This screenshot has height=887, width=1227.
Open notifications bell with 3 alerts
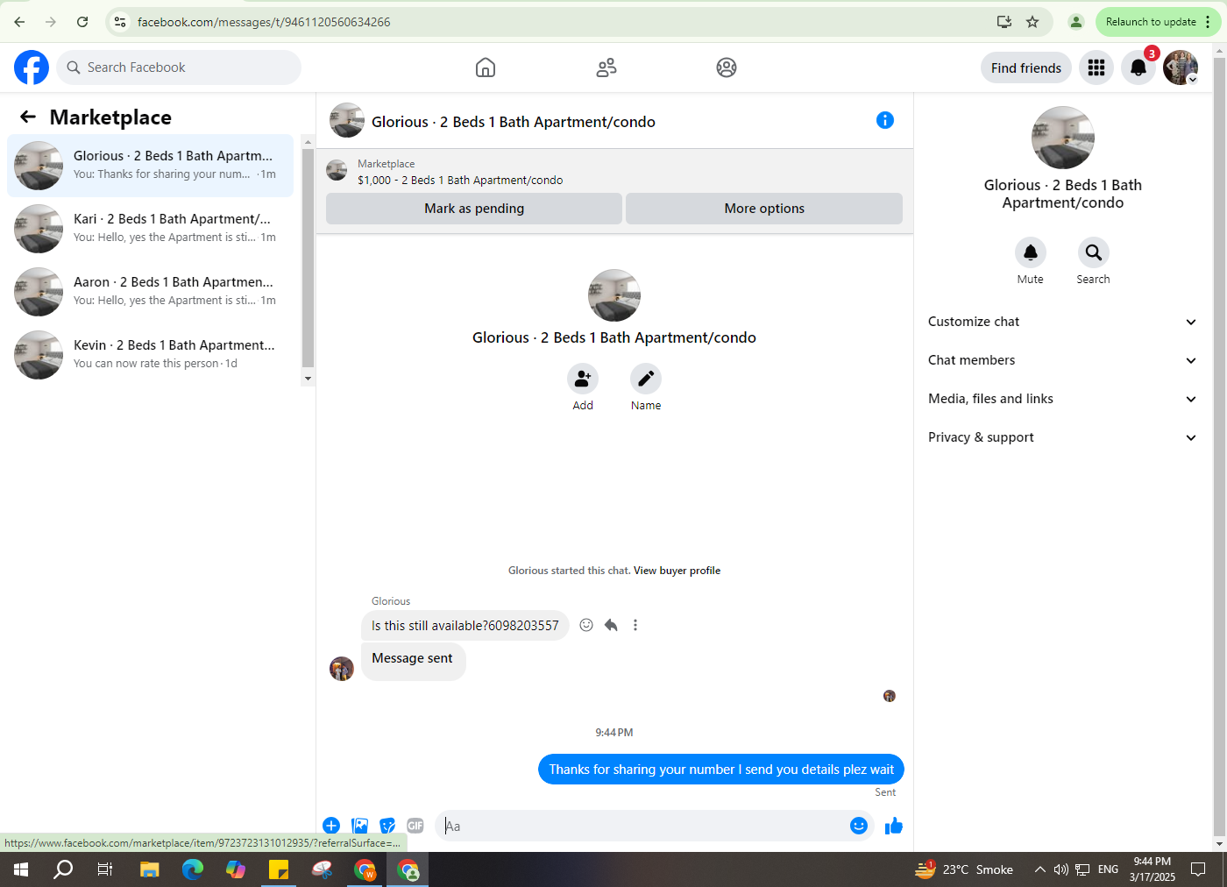pos(1138,67)
